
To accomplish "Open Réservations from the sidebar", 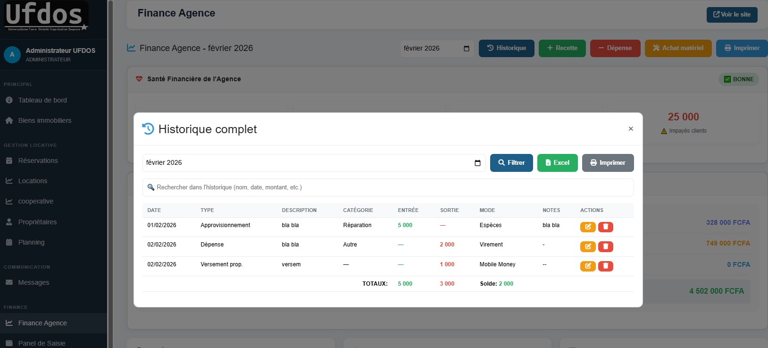I will [x=38, y=161].
